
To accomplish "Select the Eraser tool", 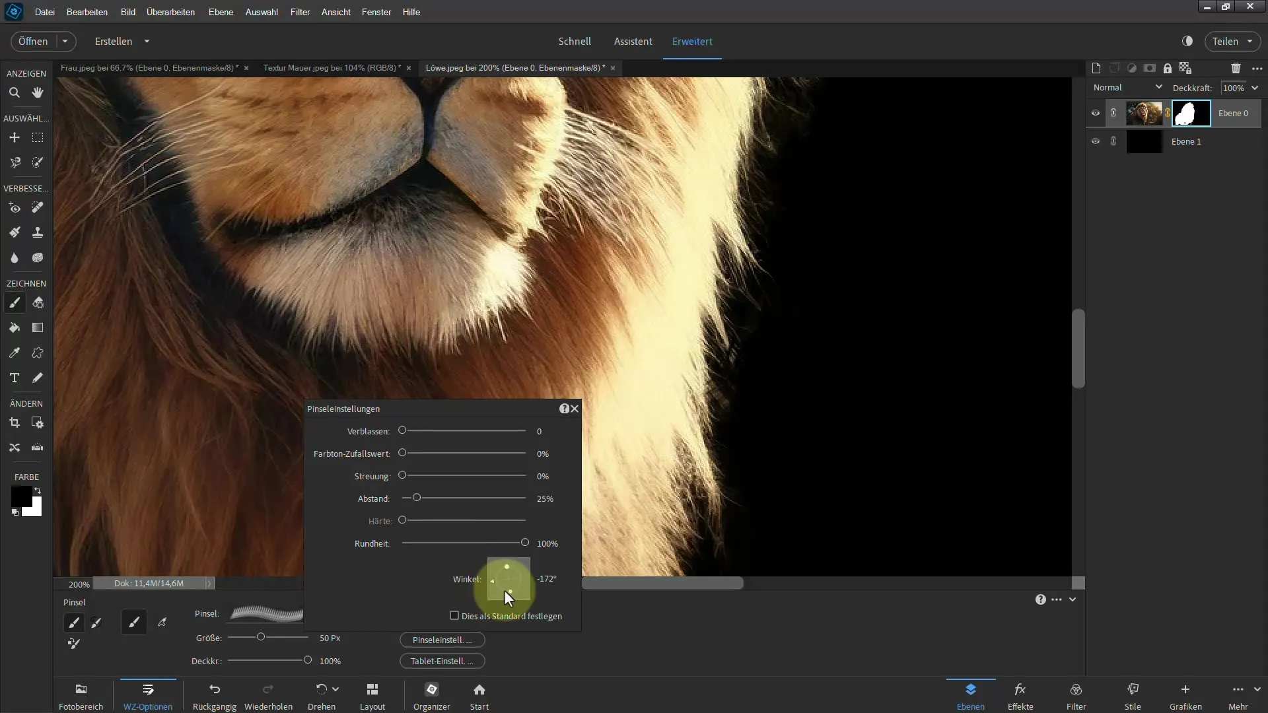I will [38, 303].
